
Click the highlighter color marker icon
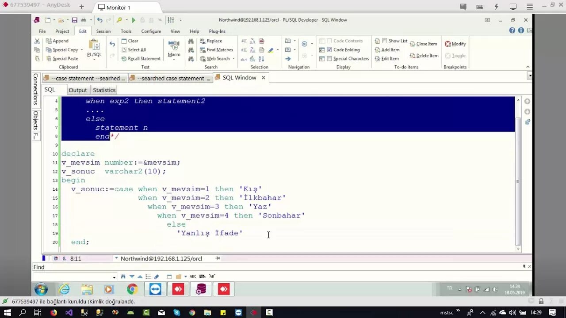click(271, 50)
